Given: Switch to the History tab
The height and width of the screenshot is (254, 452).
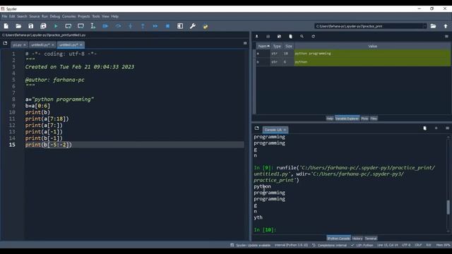Looking at the screenshot, I should (x=357, y=238).
